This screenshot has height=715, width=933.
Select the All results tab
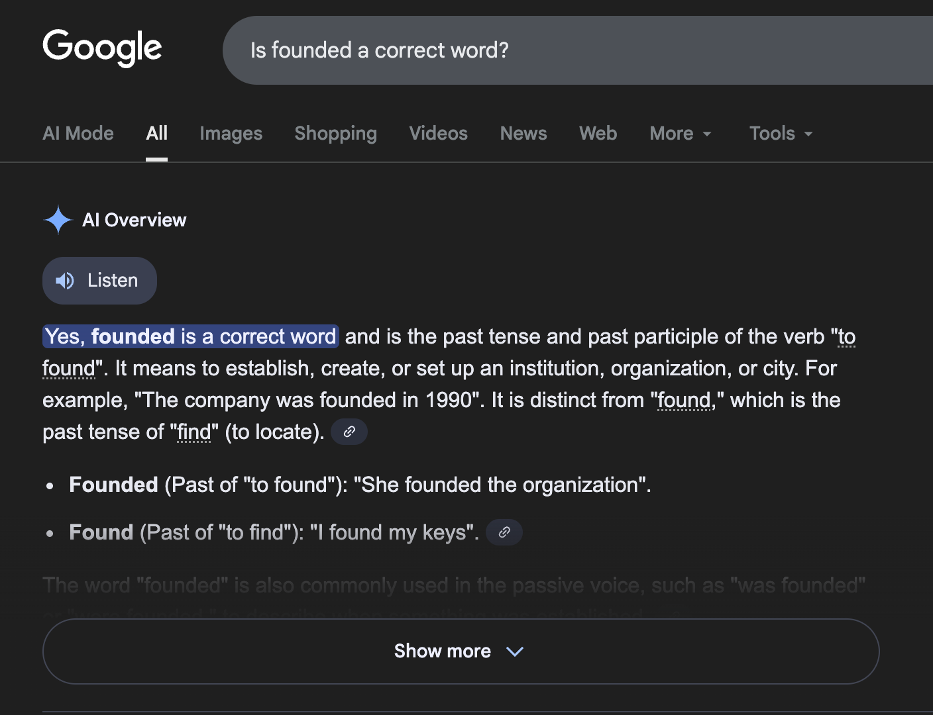coord(156,133)
